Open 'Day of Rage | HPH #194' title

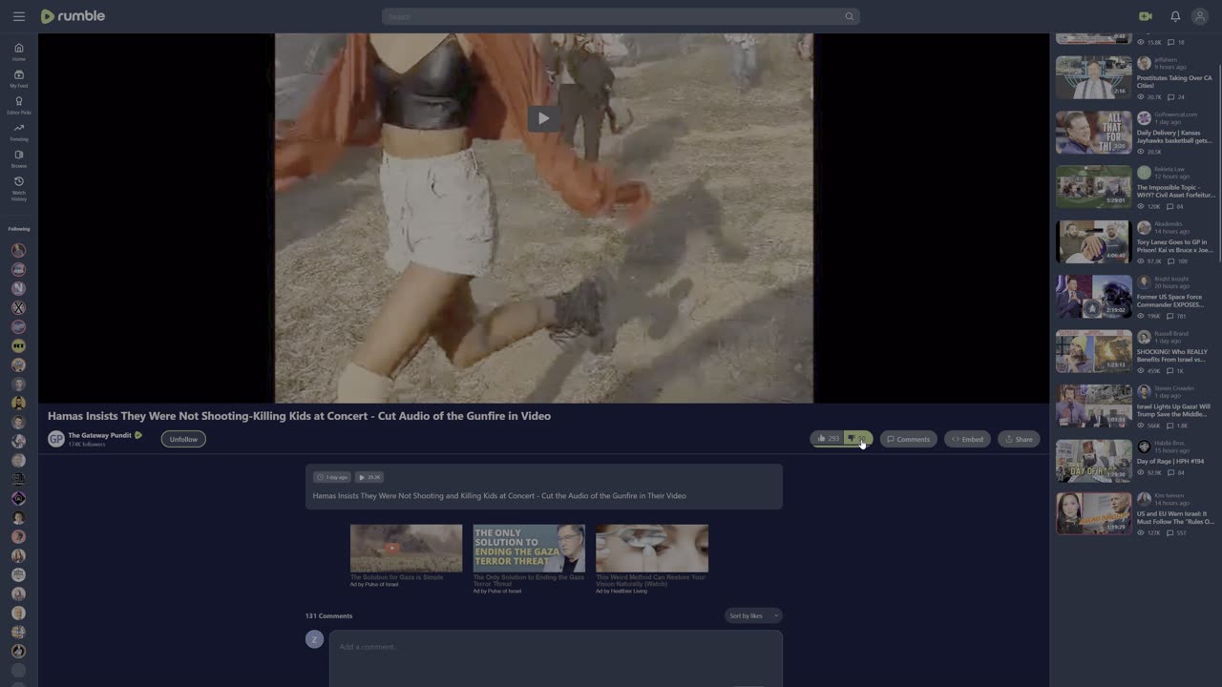coord(1170,462)
